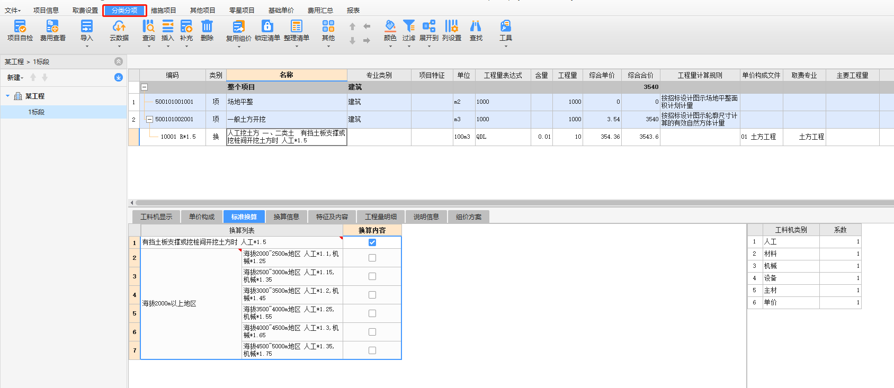Select the 1标段 tree item

click(37, 112)
